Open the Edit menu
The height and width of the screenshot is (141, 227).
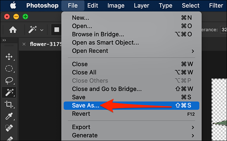coord(93,6)
